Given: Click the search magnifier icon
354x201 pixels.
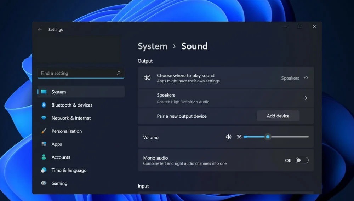Looking at the screenshot, I should (119, 73).
